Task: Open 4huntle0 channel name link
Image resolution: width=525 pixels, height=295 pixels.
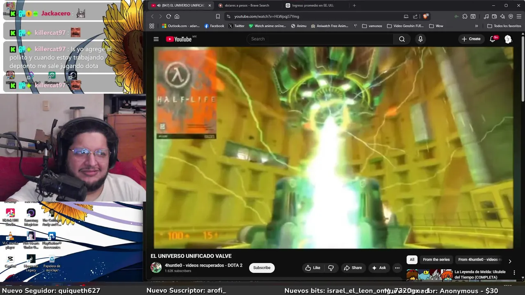Action: click(x=203, y=265)
